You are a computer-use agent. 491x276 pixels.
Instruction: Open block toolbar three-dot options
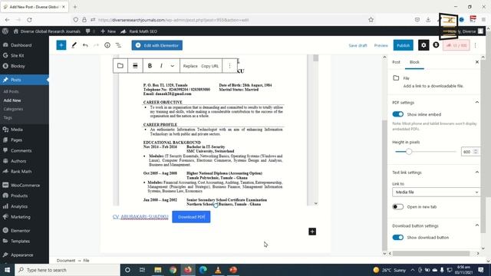click(x=229, y=66)
